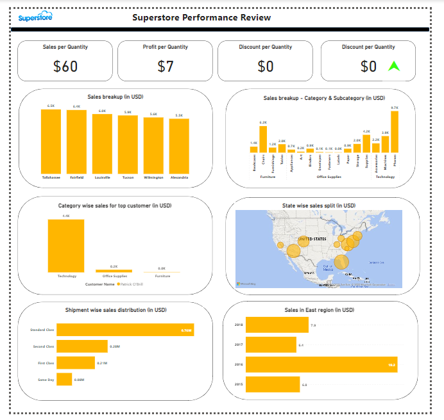
Task: Click the green upward arrow indicator
Action: click(x=394, y=66)
